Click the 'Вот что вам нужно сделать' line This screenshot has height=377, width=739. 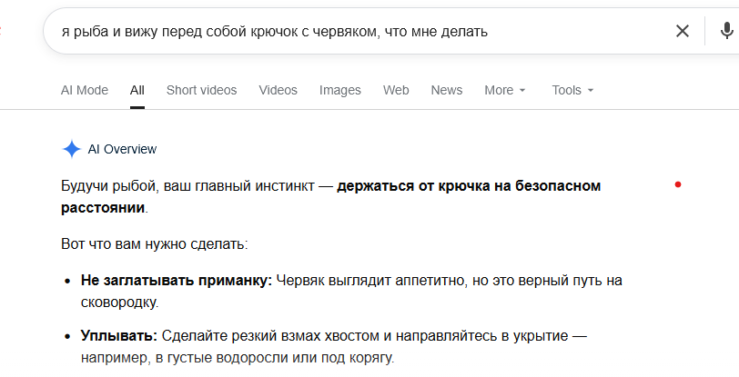point(154,244)
